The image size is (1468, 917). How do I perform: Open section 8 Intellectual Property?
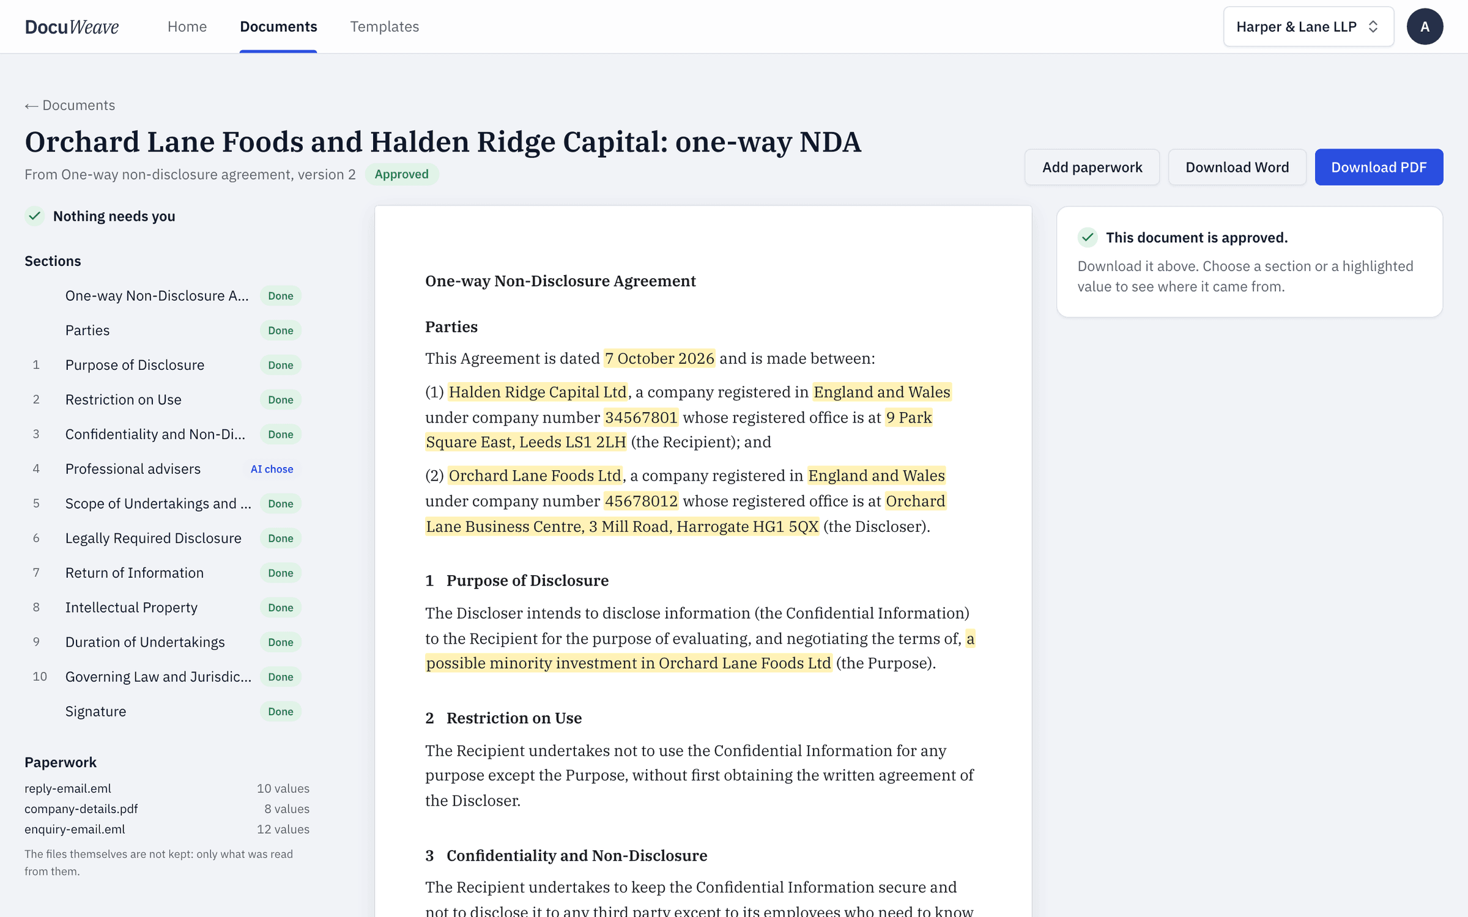[167, 608]
